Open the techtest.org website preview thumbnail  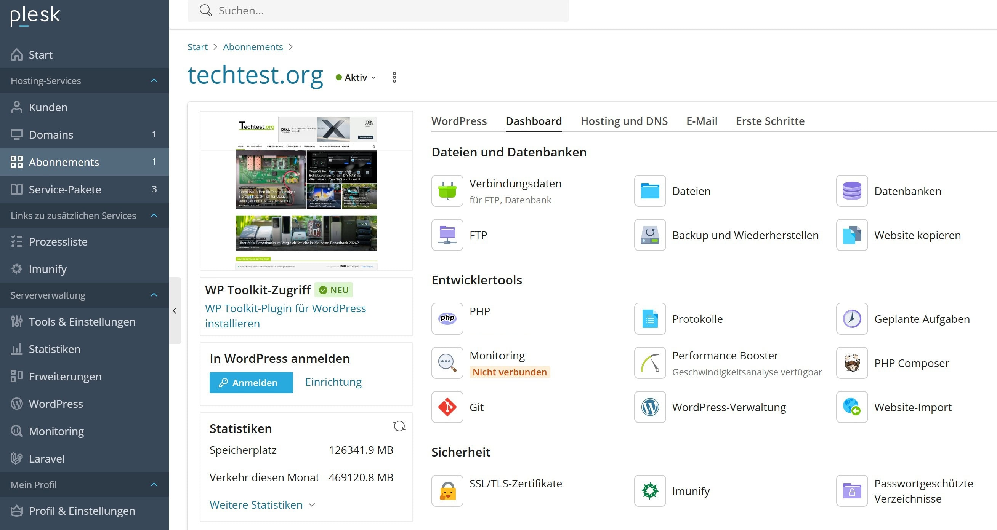[306, 191]
